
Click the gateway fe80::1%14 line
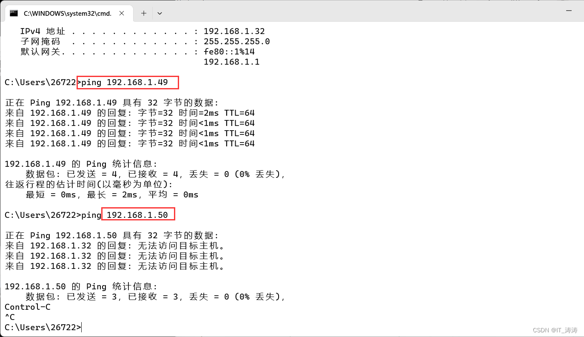point(137,52)
